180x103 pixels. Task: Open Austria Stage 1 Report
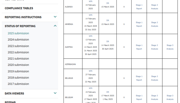139,47
